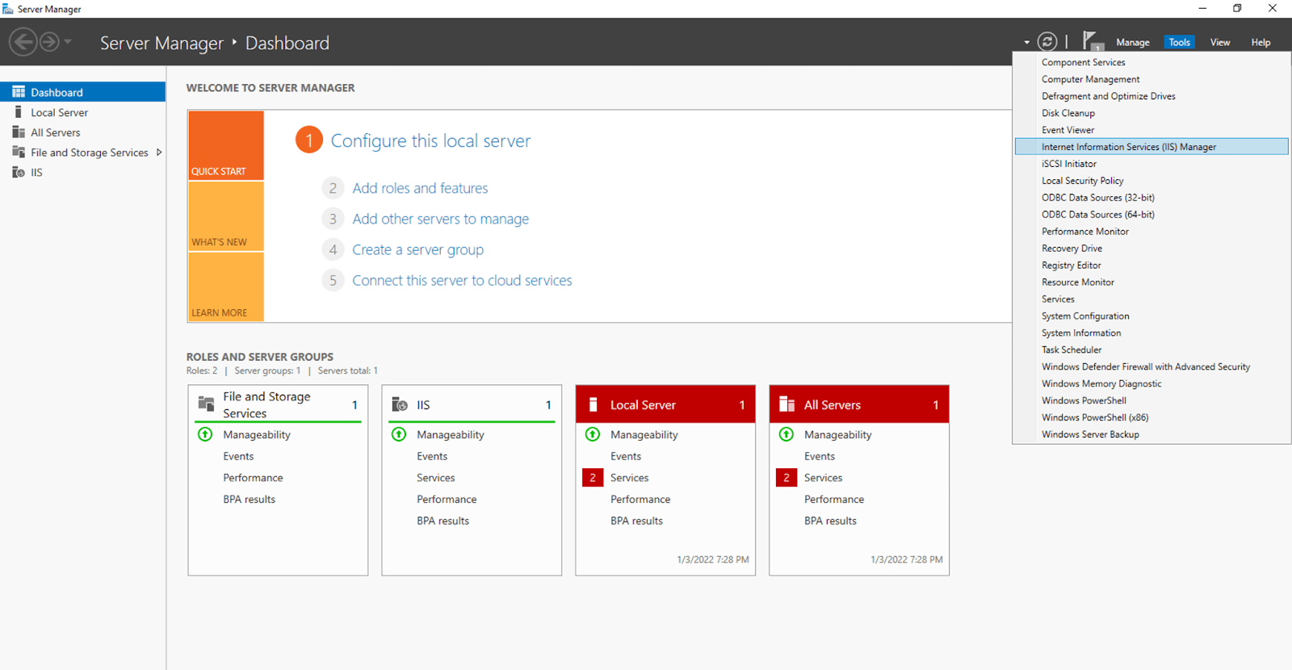This screenshot has width=1292, height=670.
Task: Launch Internet Information Services (IIS) Manager
Action: click(1151, 147)
